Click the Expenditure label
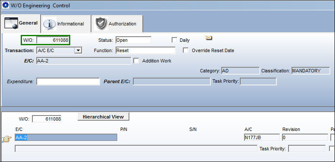335x162 pixels. click(x=20, y=81)
